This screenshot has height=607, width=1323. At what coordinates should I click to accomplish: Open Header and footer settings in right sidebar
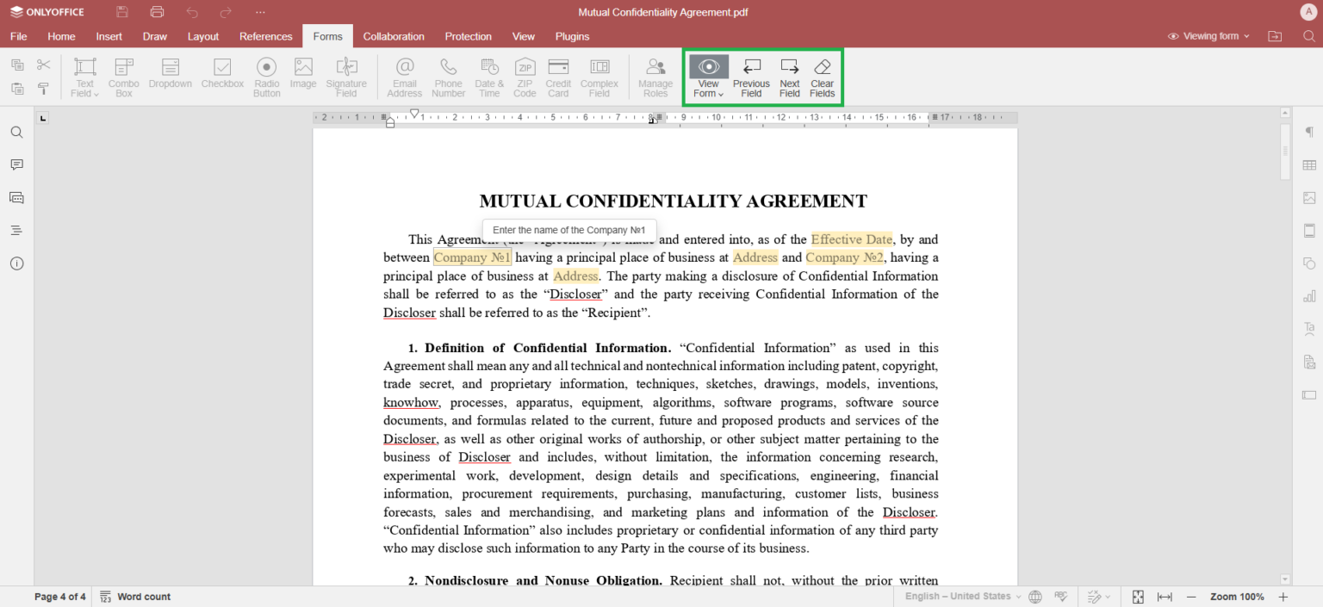coord(1309,230)
